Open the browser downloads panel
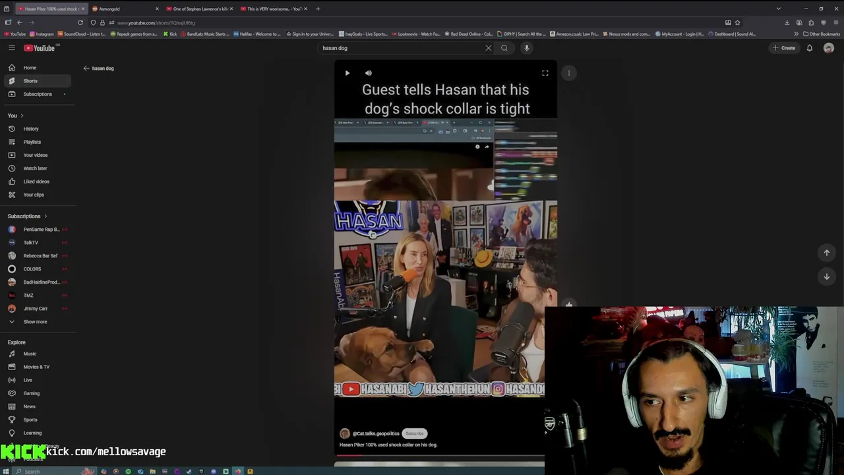This screenshot has height=475, width=844. [x=787, y=22]
